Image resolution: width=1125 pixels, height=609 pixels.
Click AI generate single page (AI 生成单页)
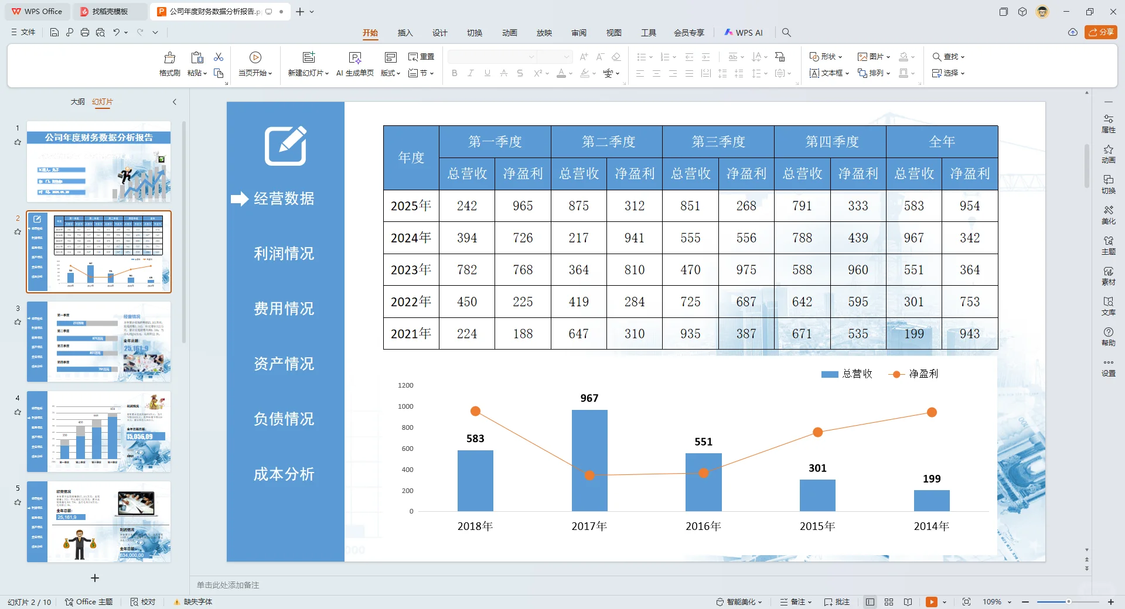click(354, 64)
